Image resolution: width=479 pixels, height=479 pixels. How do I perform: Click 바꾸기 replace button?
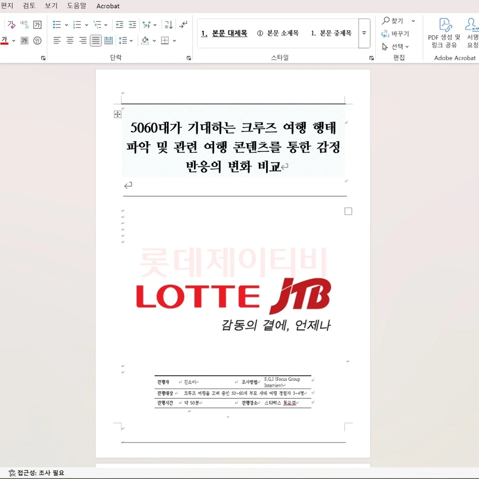coord(395,34)
